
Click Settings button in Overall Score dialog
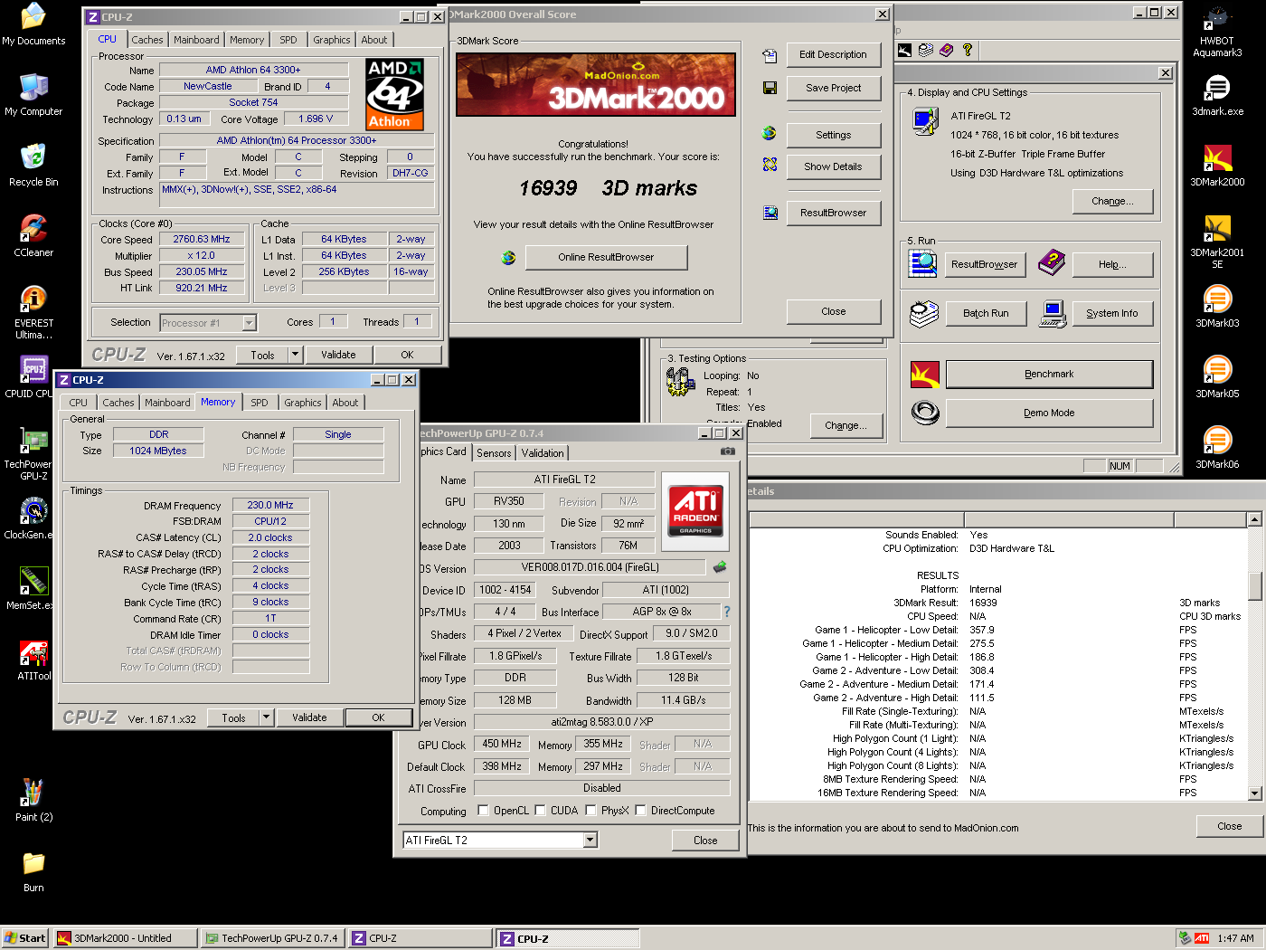pyautogui.click(x=833, y=135)
